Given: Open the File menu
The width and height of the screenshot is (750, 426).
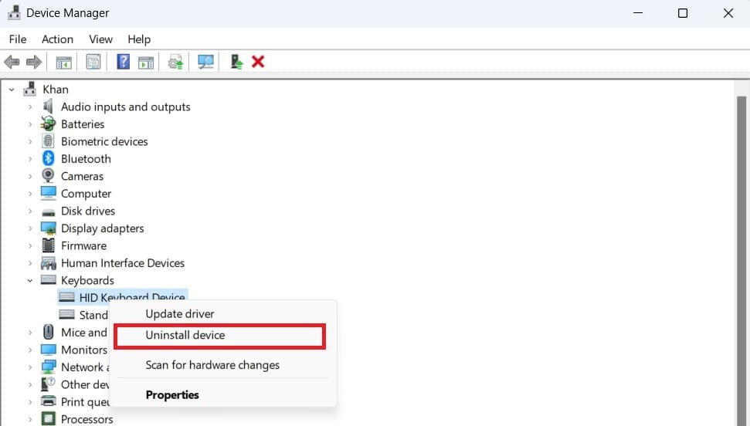Looking at the screenshot, I should coord(18,39).
